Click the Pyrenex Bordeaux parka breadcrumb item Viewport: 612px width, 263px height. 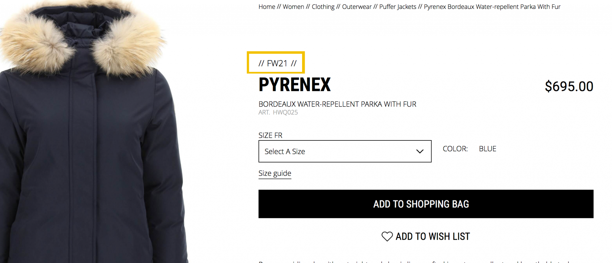click(x=492, y=7)
